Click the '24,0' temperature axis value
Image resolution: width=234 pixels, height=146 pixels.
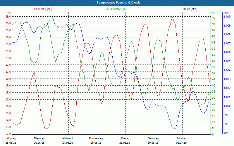[8, 51]
